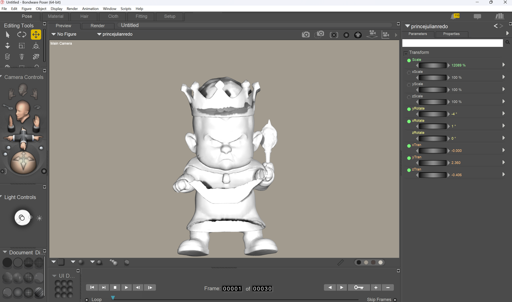Toggle the Loop option
Screen dimensions: 512x302
tap(87, 300)
